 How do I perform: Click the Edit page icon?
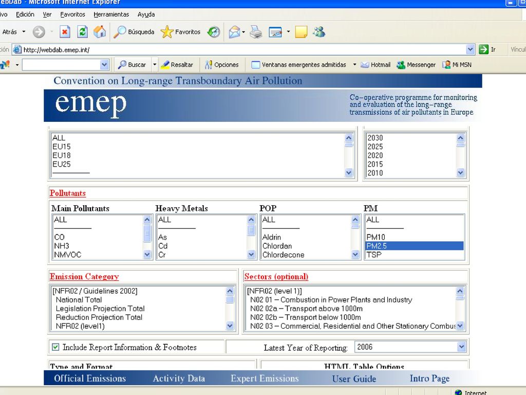(x=275, y=32)
